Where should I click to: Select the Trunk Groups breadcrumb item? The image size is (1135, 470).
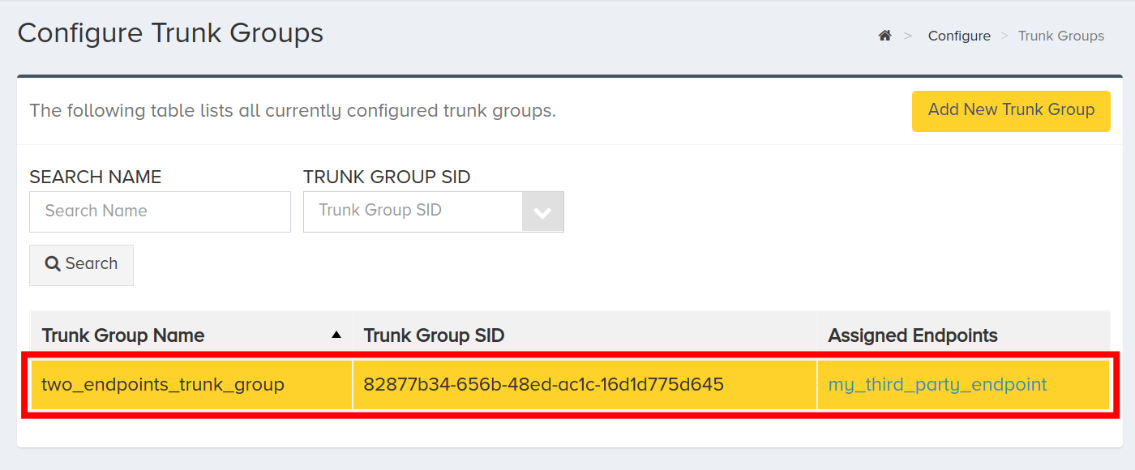pos(1060,36)
